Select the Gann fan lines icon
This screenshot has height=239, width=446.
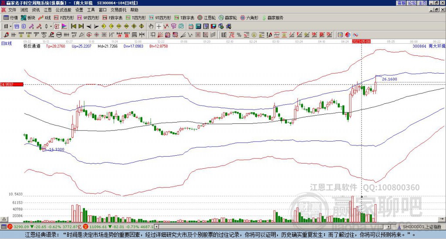tap(160, 35)
